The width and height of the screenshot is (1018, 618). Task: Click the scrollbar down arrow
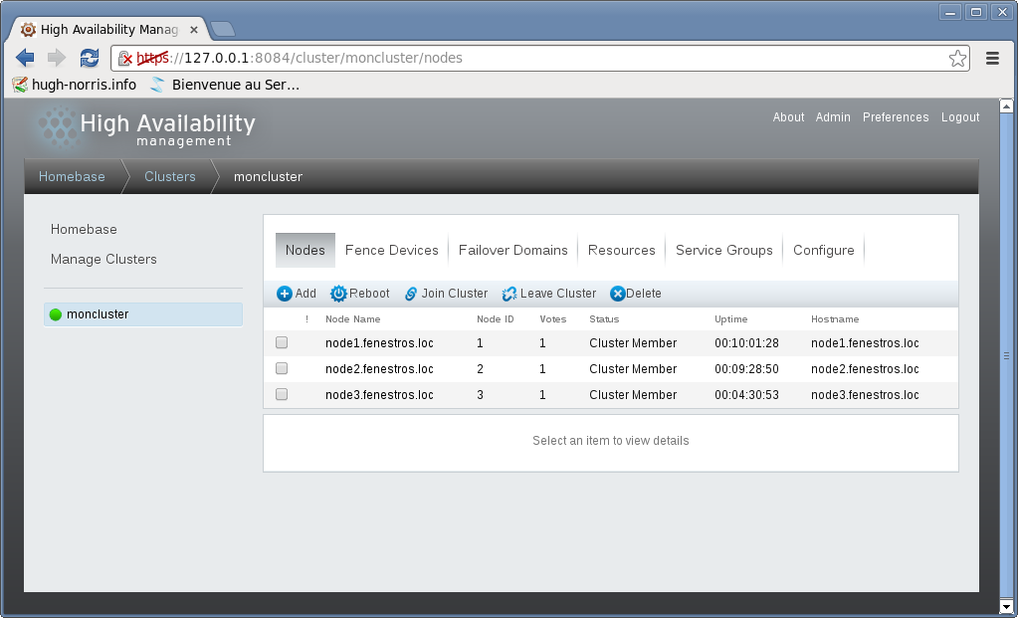click(x=1006, y=606)
